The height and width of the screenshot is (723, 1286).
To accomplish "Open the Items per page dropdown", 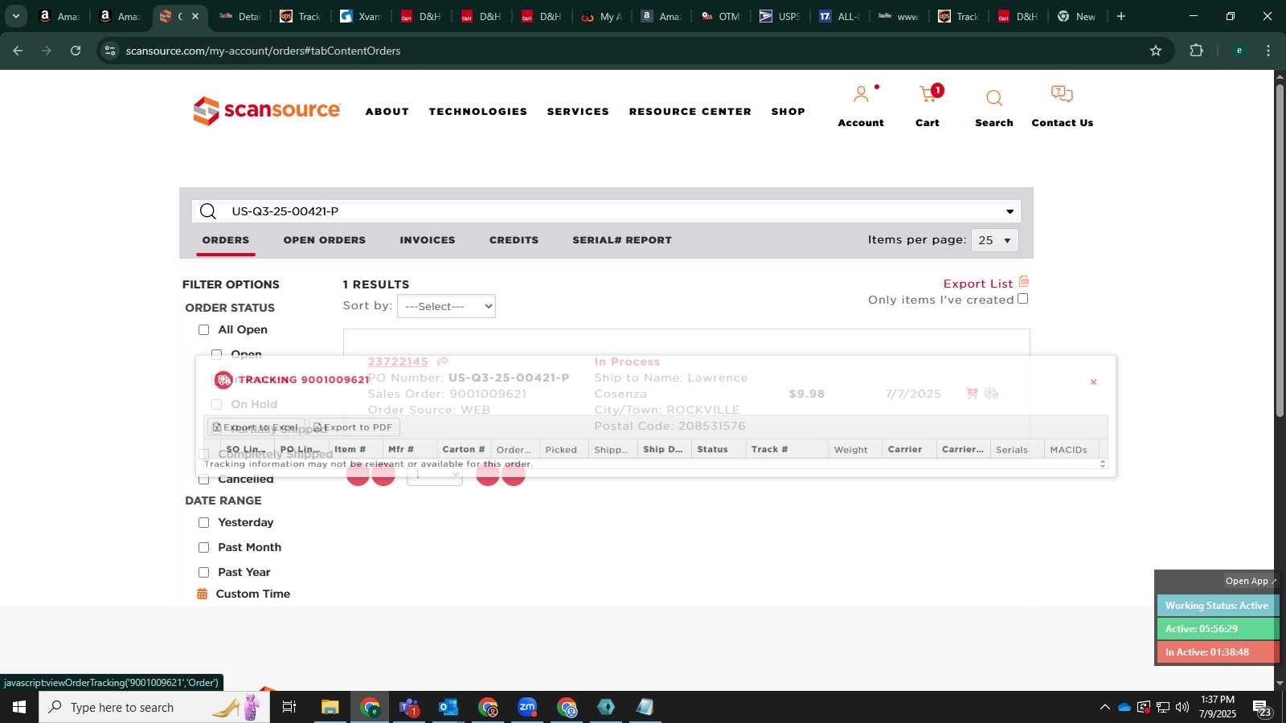I will click(994, 240).
